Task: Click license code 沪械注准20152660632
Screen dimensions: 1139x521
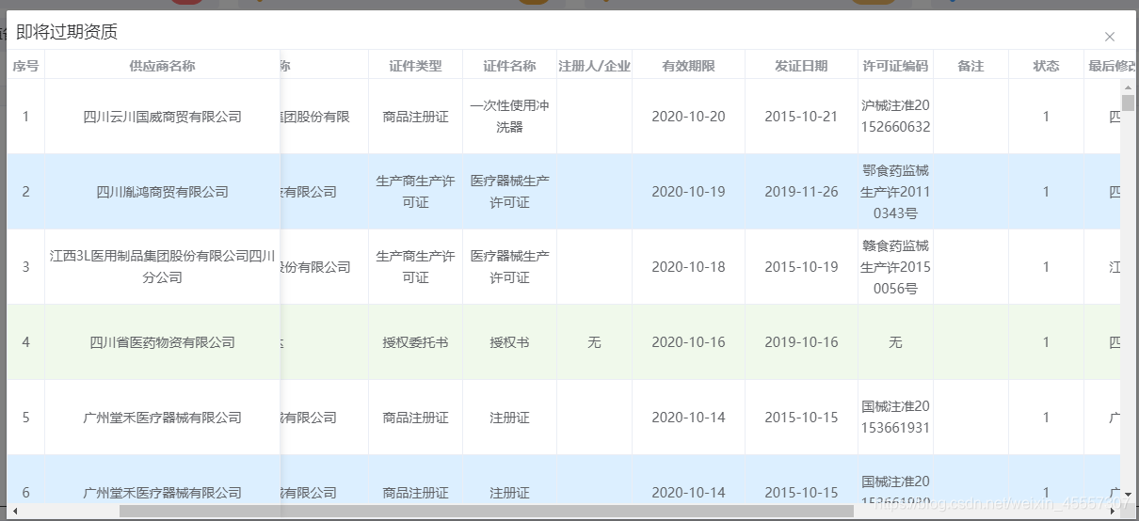Action: [895, 117]
